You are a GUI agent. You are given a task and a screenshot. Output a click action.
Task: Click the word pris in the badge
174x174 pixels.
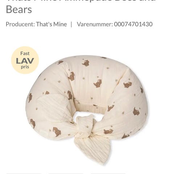click(25, 67)
